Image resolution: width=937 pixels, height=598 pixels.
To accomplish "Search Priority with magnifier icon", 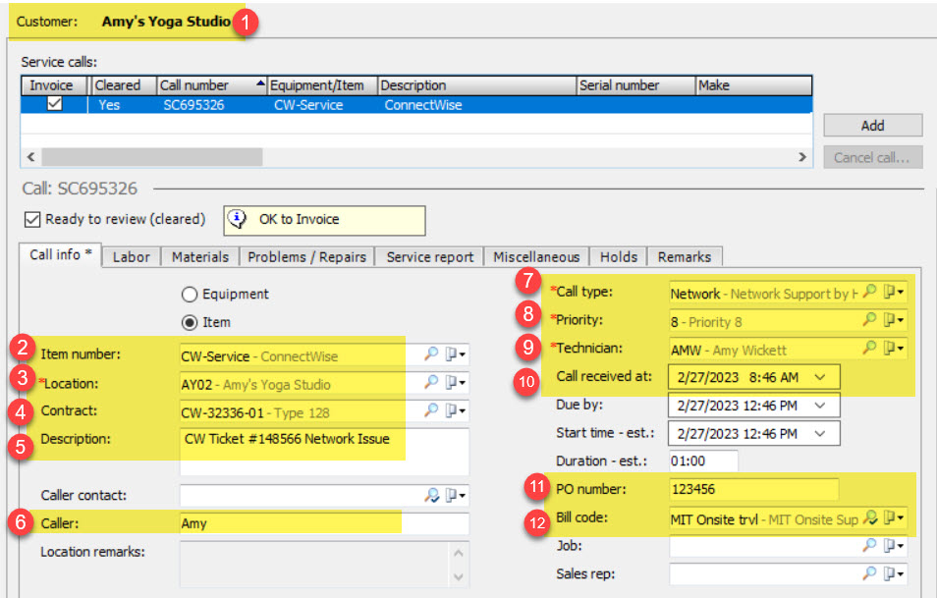I will click(x=869, y=319).
